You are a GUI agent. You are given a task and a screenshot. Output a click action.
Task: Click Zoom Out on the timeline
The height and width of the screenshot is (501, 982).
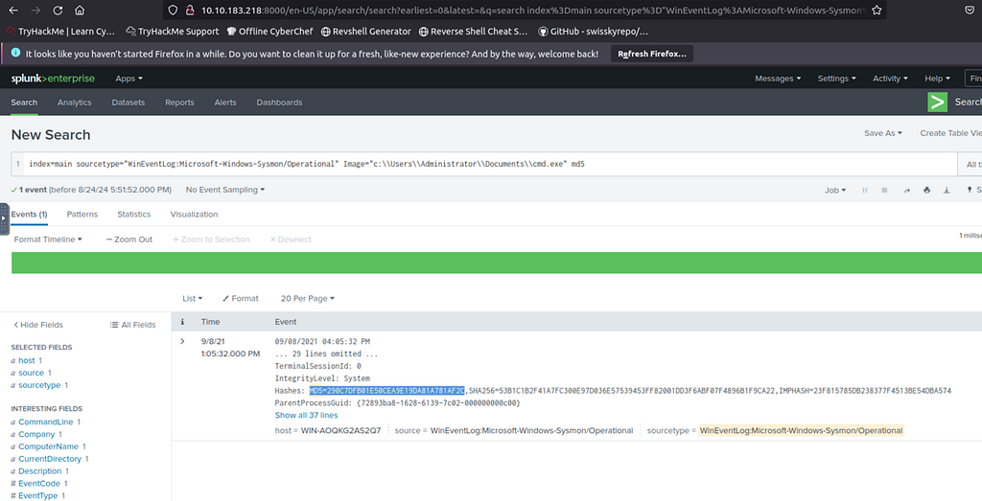click(129, 239)
